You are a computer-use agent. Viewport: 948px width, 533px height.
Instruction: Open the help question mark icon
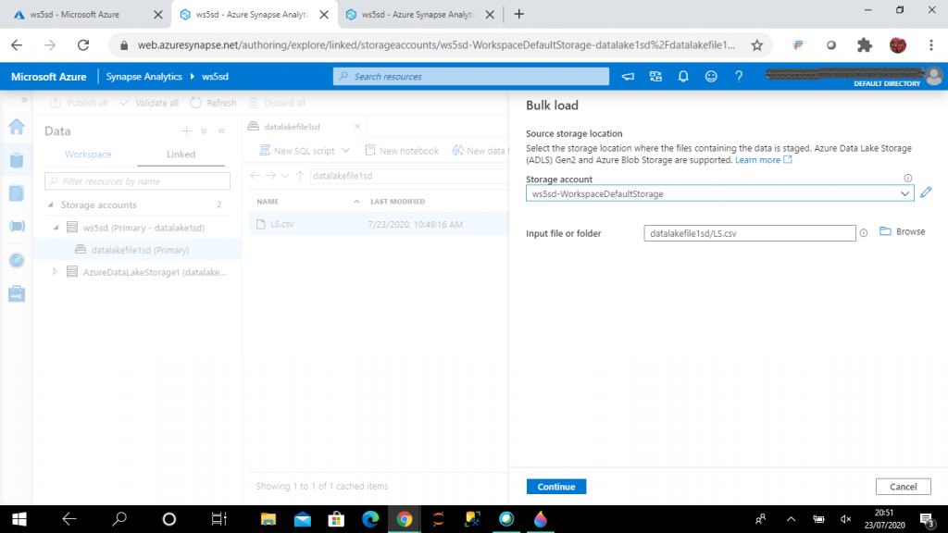[739, 76]
